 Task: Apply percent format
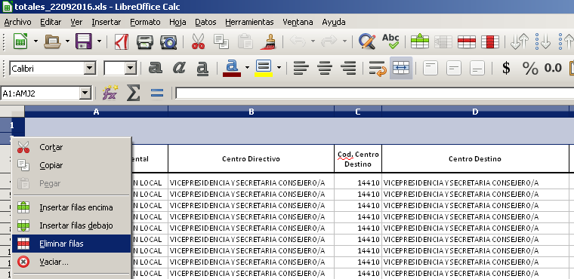pyautogui.click(x=530, y=68)
